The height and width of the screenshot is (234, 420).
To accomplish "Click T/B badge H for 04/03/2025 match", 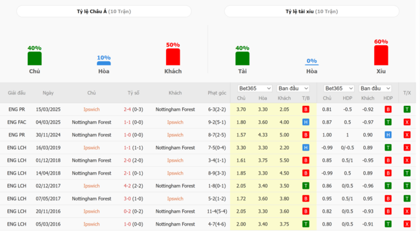I will coord(306,122).
